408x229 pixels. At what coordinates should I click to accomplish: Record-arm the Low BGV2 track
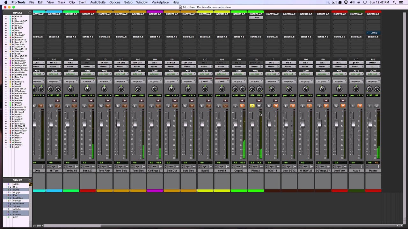pyautogui.click(x=292, y=101)
